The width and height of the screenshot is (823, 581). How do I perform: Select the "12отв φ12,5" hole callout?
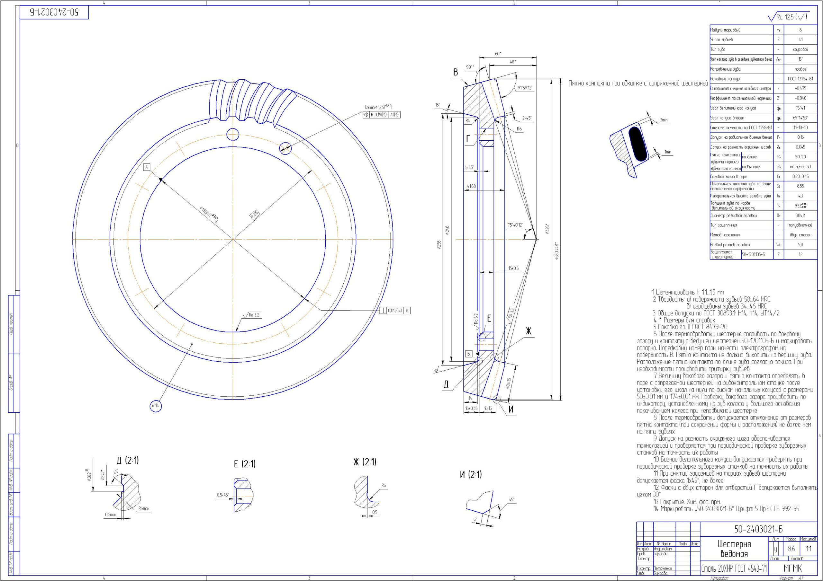pyautogui.click(x=378, y=107)
